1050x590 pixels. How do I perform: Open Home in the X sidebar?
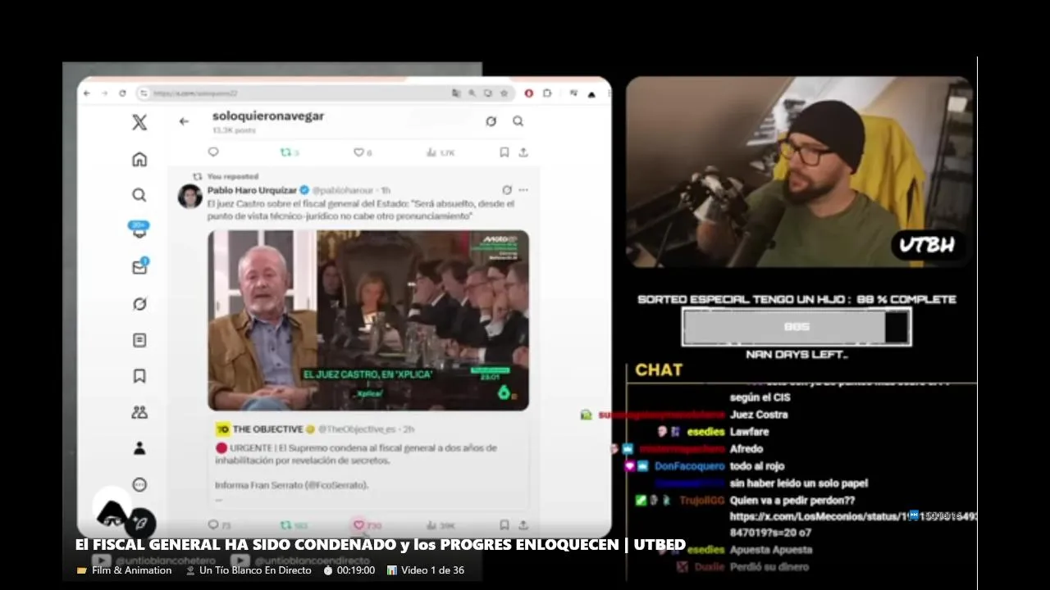[139, 159]
